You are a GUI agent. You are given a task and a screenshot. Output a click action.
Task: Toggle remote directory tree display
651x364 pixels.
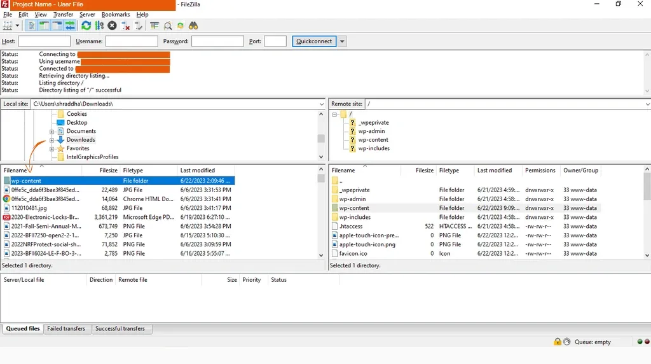tap(57, 25)
